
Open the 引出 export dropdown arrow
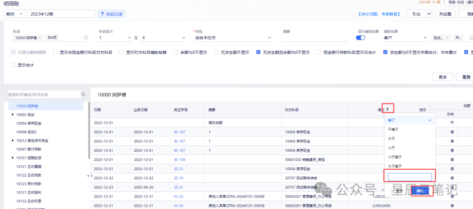click(x=429, y=14)
